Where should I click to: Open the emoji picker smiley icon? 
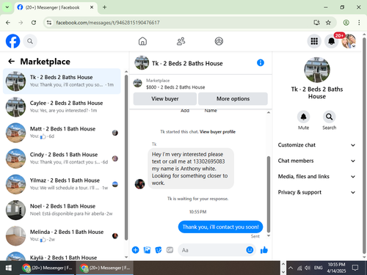[x=250, y=250]
